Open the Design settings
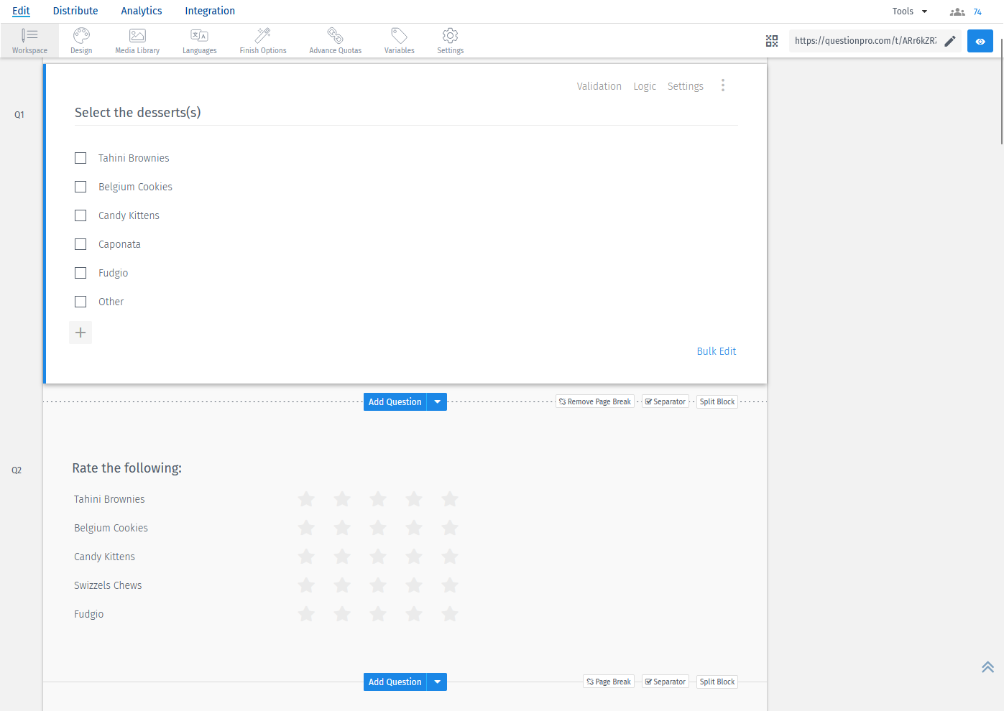 80,39
